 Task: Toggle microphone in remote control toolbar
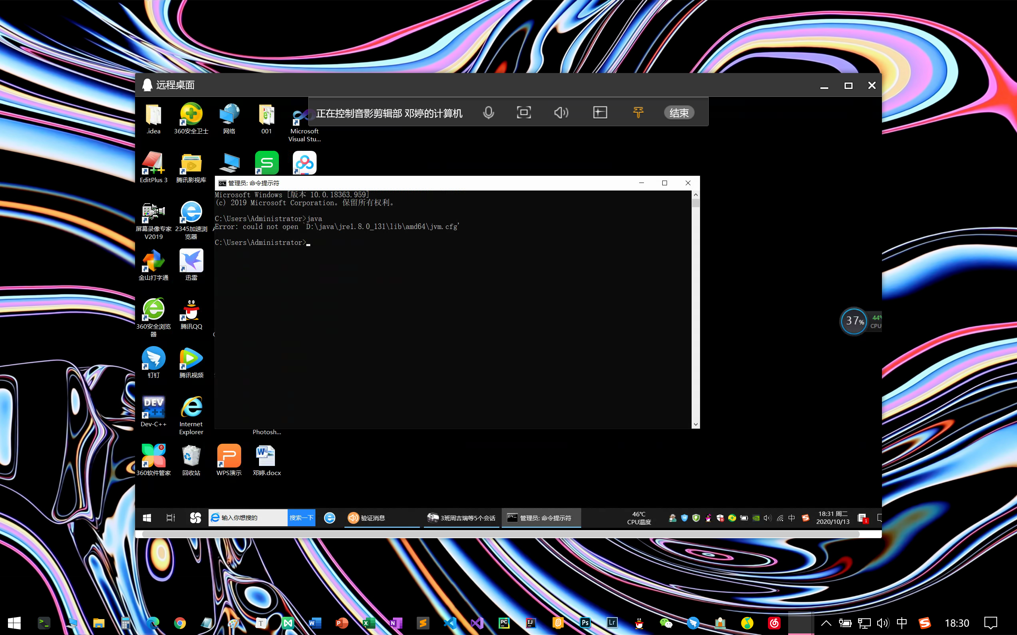[x=488, y=113]
